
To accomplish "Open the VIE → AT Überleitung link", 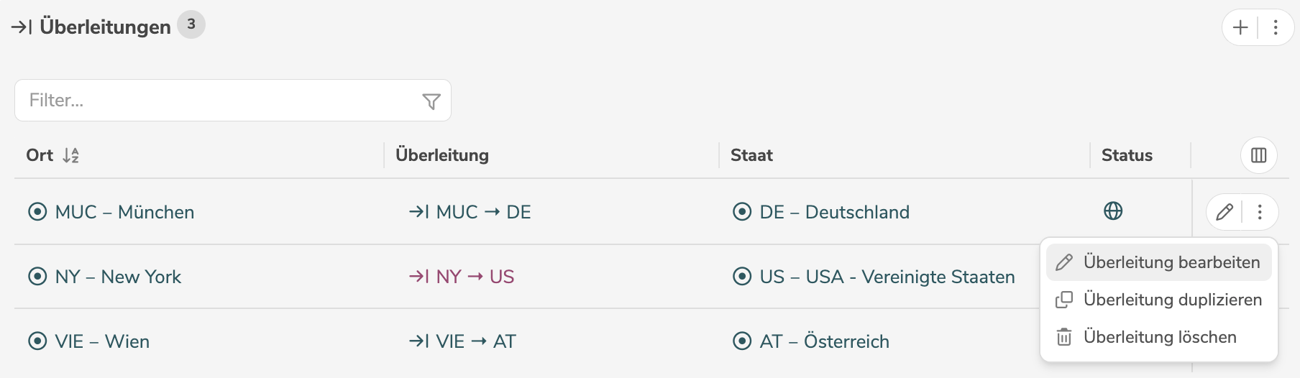I will (463, 341).
